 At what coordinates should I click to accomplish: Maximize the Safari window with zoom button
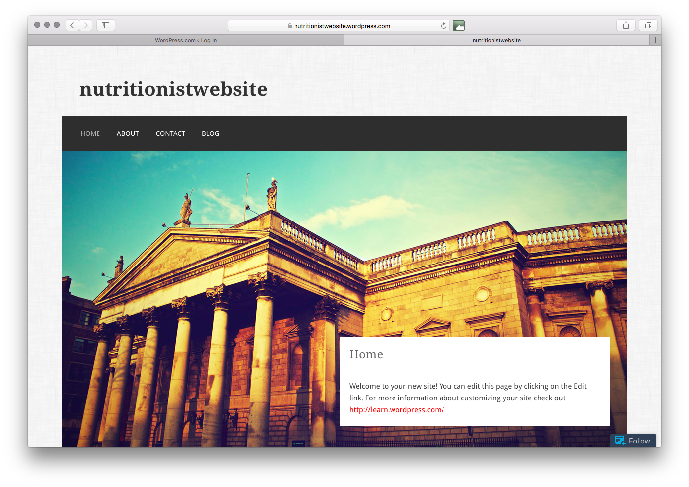(57, 25)
